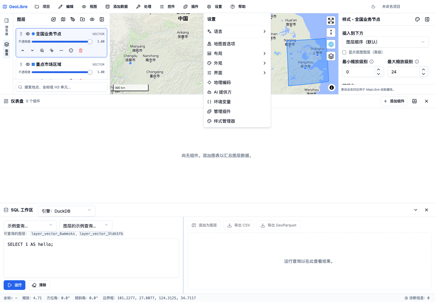Screen dimensions: 435x302
Task: Click the pen draw icon in layers header
Action: coord(73,19)
